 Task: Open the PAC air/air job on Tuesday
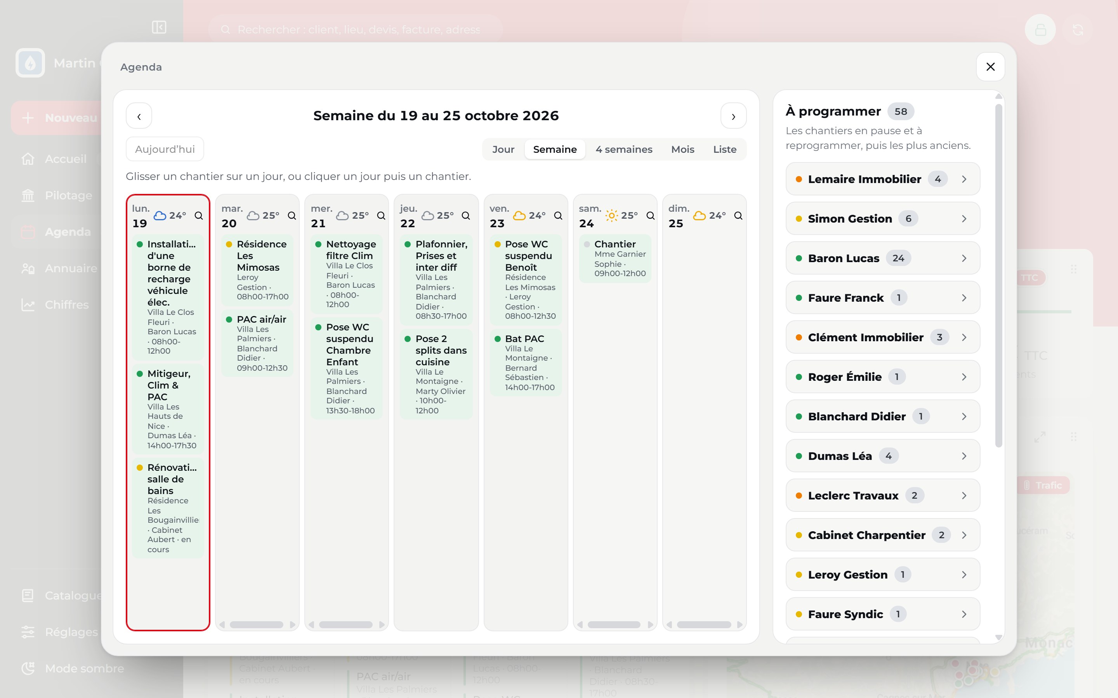coord(257,343)
